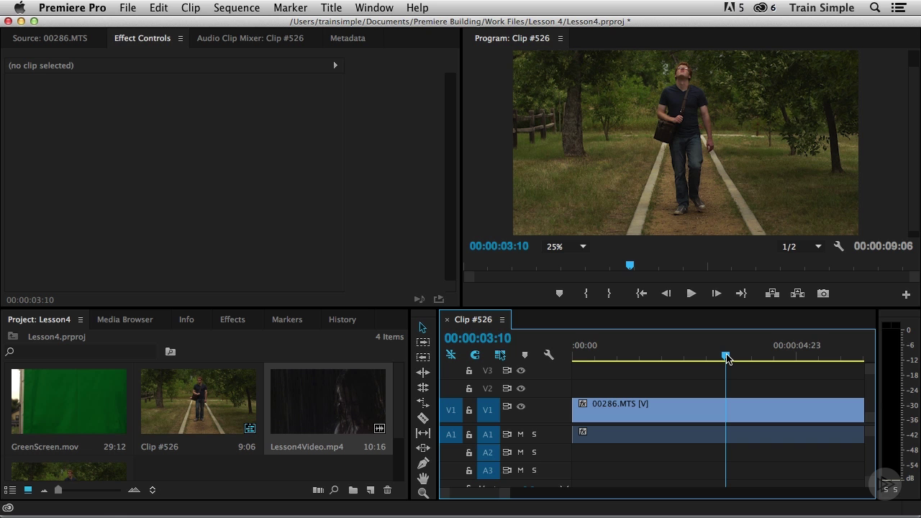Toggle nest sequence insert mode
This screenshot has height=518, width=921.
pos(450,355)
